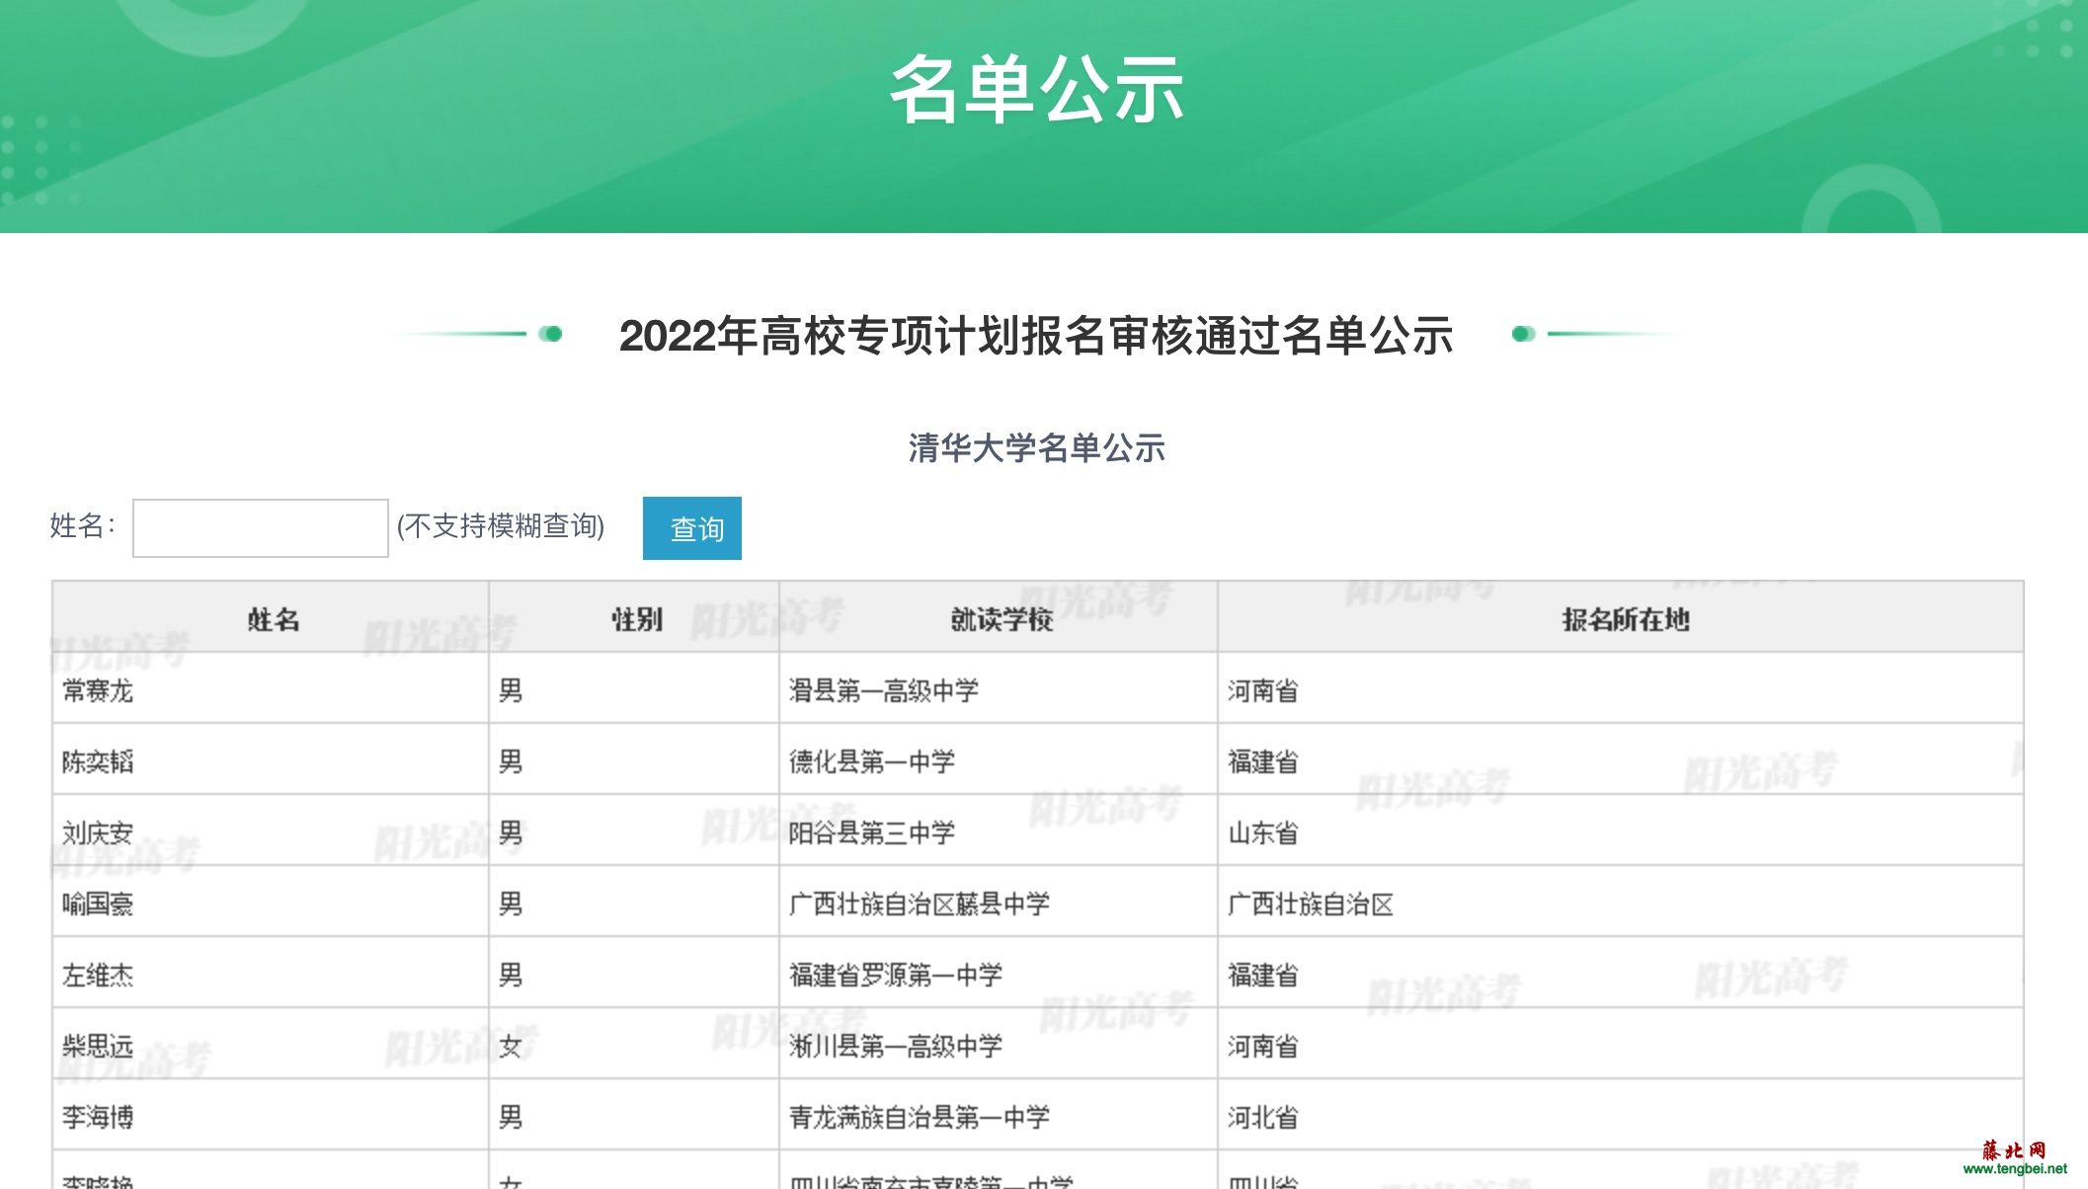Click the 名单公示 banner title
This screenshot has height=1189, width=2088.
click(x=1037, y=89)
